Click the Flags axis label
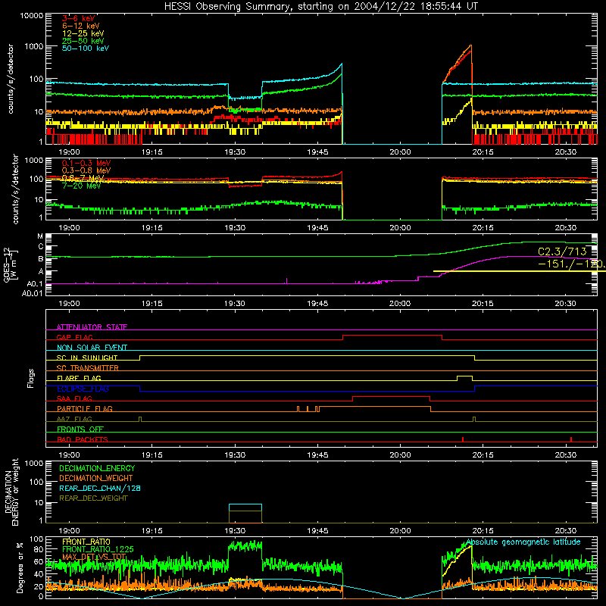Image resolution: width=606 pixels, height=606 pixels. coord(31,378)
